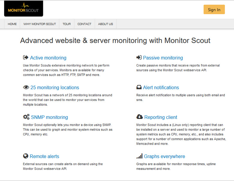Click the Passive monitoring sign-in icon

click(139, 58)
